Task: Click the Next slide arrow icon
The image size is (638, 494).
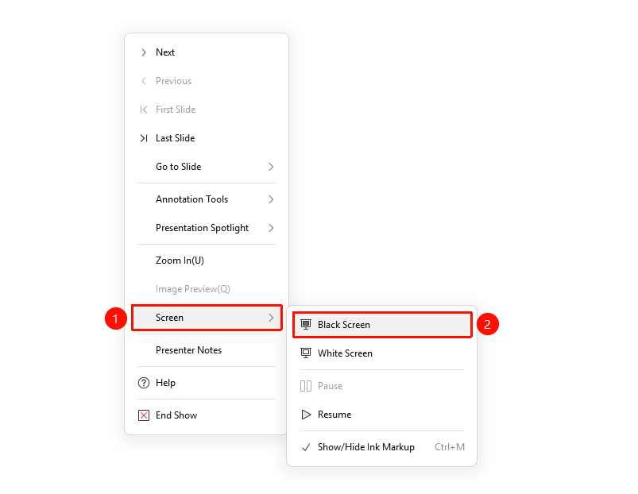Action: coord(144,52)
